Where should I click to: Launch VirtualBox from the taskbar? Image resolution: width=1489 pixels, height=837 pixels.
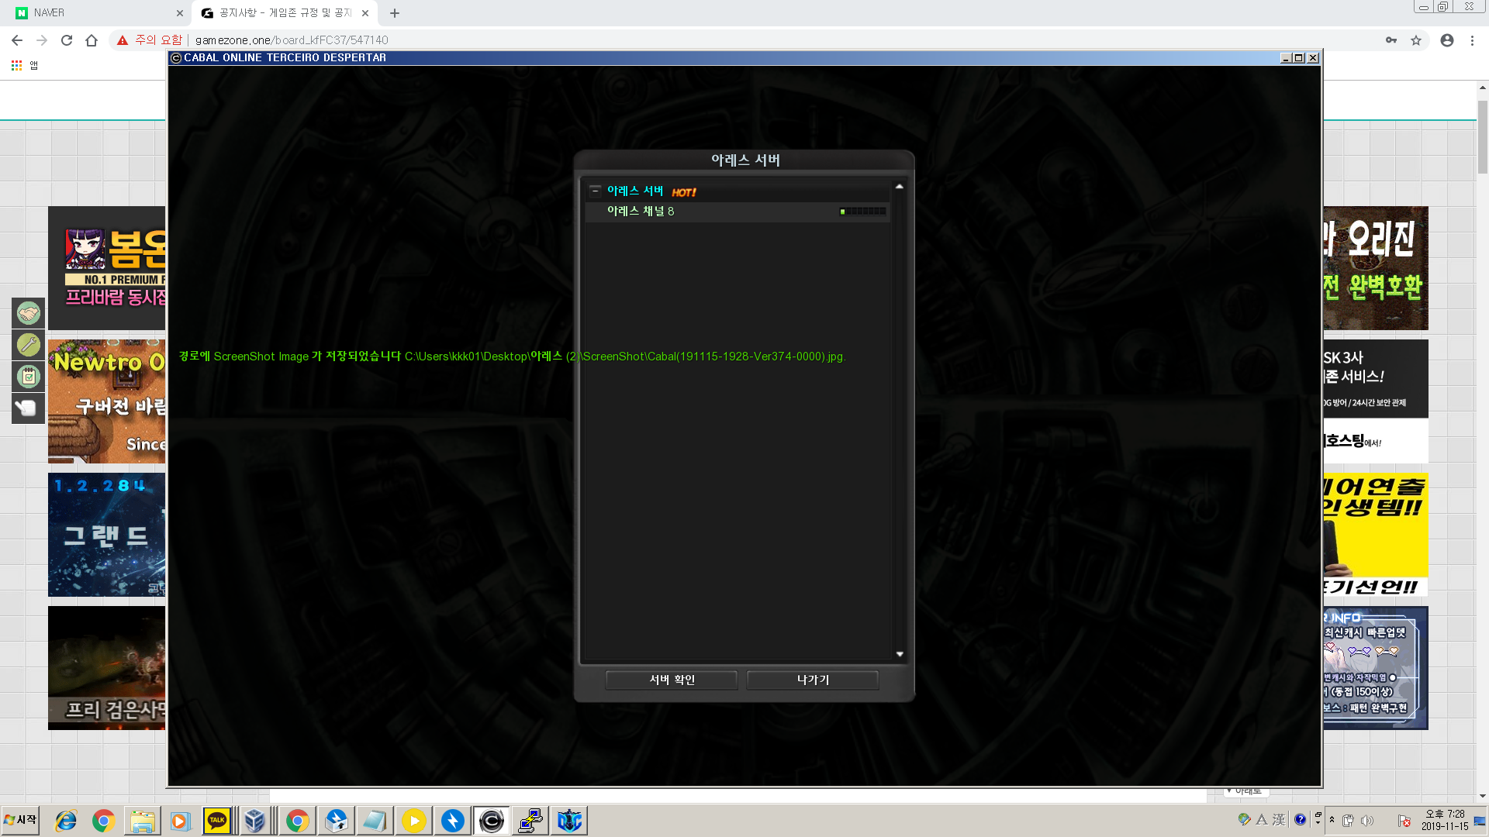[x=255, y=821]
